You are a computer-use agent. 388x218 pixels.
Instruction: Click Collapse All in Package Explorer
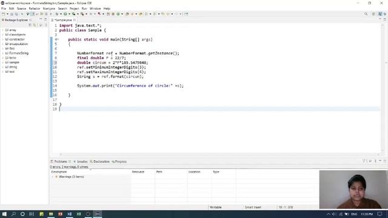click(30, 25)
